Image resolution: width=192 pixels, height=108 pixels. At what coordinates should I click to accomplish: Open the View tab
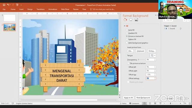coord(84,9)
